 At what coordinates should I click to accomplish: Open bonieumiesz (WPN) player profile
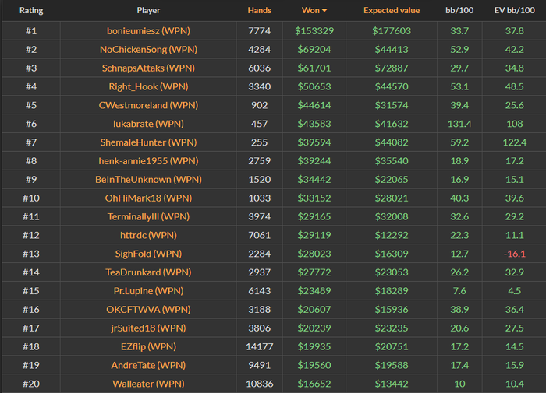(148, 31)
